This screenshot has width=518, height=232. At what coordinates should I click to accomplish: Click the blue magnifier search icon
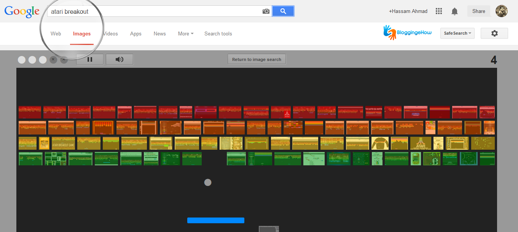point(283,11)
